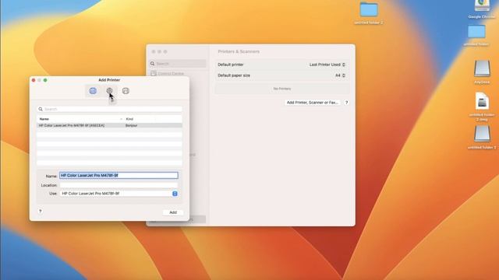Select the HP Color LaserJet Pro printer row
Image resolution: width=499 pixels, height=280 pixels.
coord(109,125)
